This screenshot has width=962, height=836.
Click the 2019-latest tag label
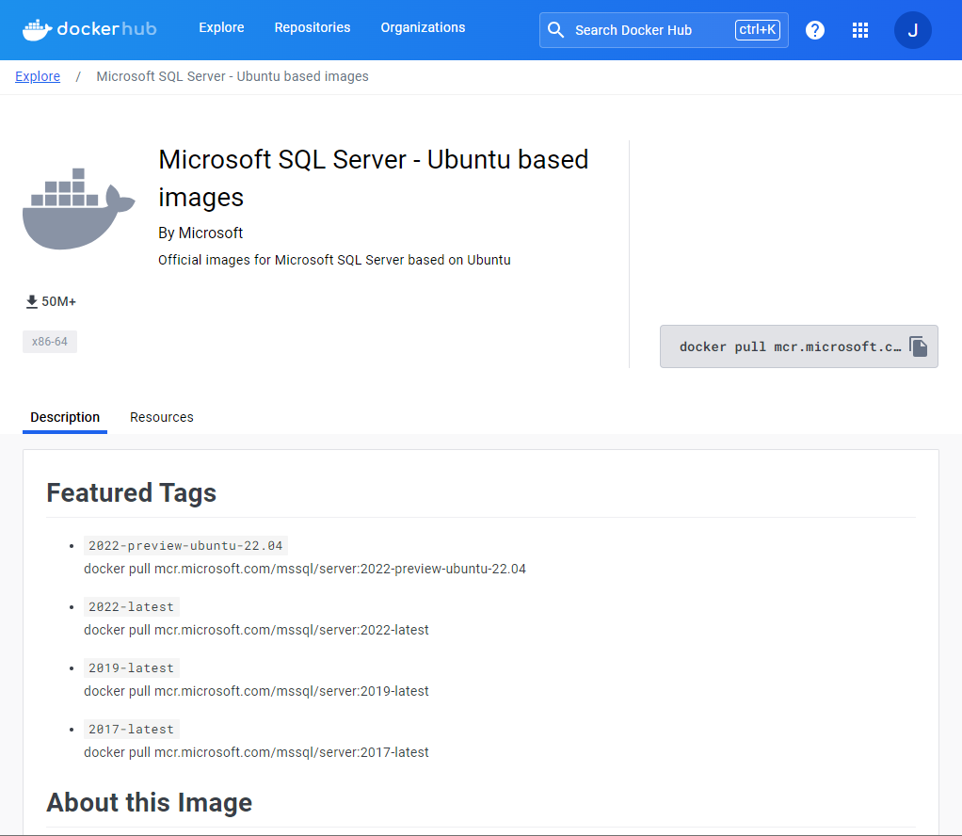coord(131,667)
